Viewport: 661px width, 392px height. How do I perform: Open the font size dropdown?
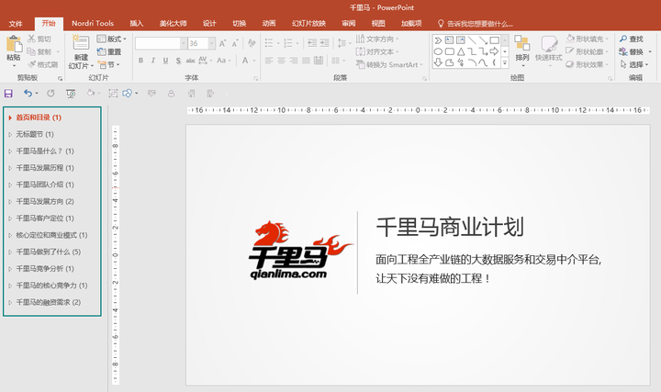click(x=212, y=43)
